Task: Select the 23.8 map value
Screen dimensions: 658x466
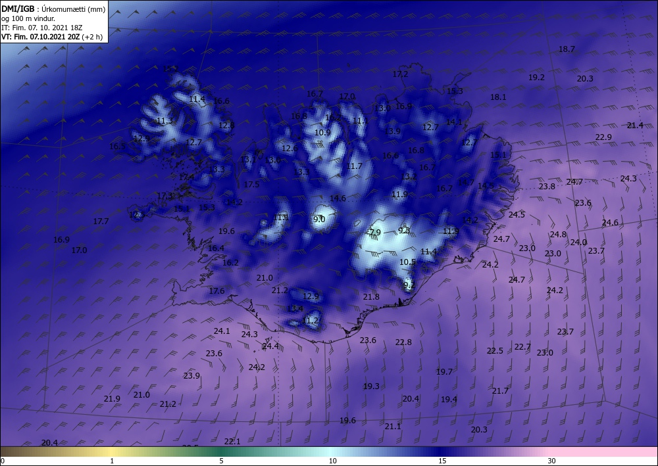Action: click(547, 187)
